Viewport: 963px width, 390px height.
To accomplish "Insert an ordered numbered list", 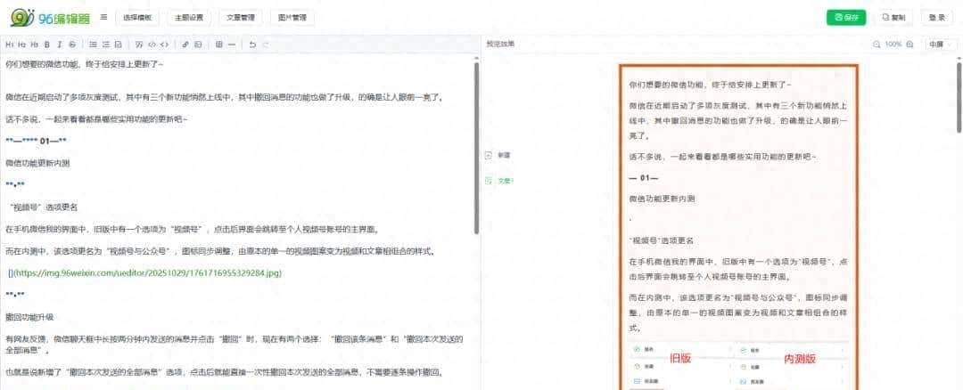I will 105,45.
